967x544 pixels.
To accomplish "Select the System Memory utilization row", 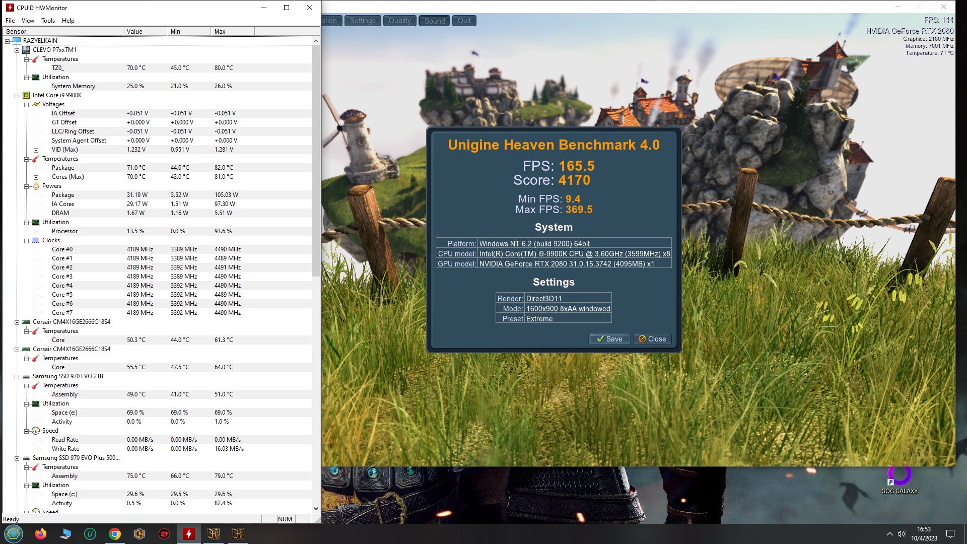I will pos(157,86).
